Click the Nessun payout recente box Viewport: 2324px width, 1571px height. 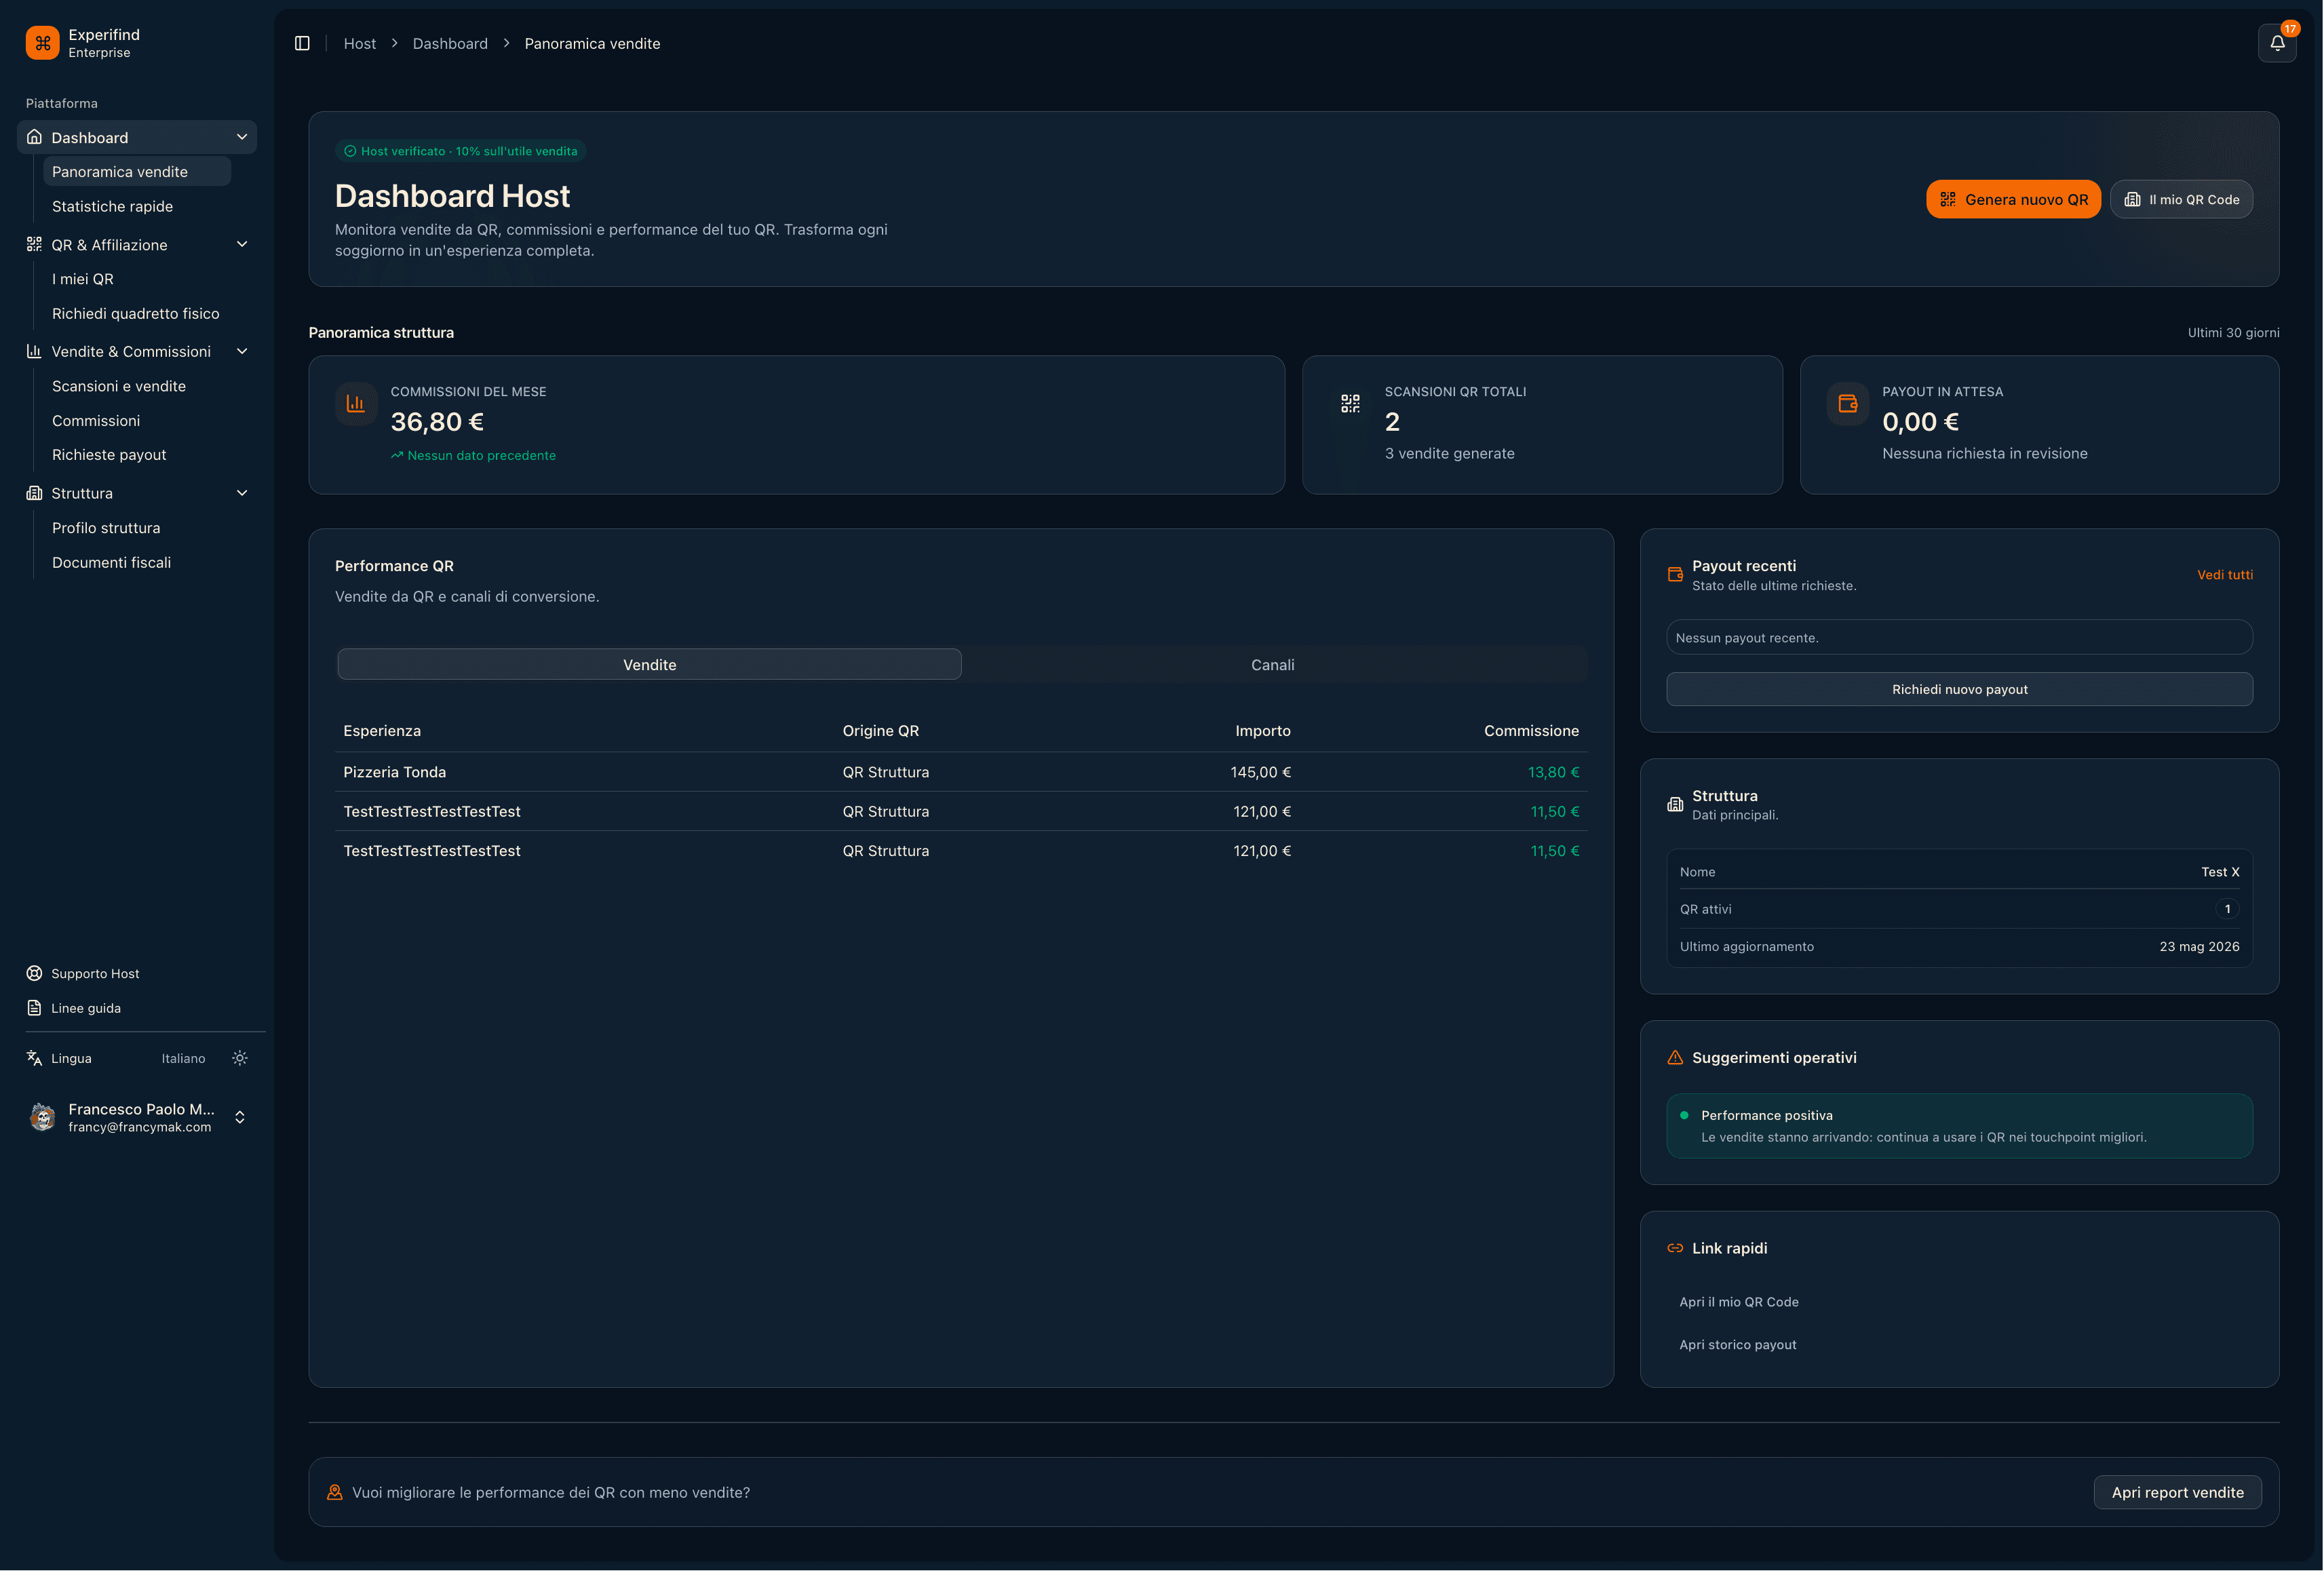[x=1959, y=637]
